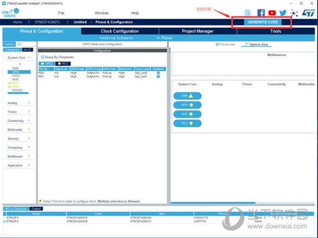The width and height of the screenshot is (318, 238).
Task: Expand the Middleware category
Action: click(19, 156)
